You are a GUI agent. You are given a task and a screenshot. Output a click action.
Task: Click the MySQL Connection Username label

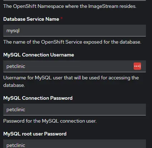pyautogui.click(x=39, y=55)
